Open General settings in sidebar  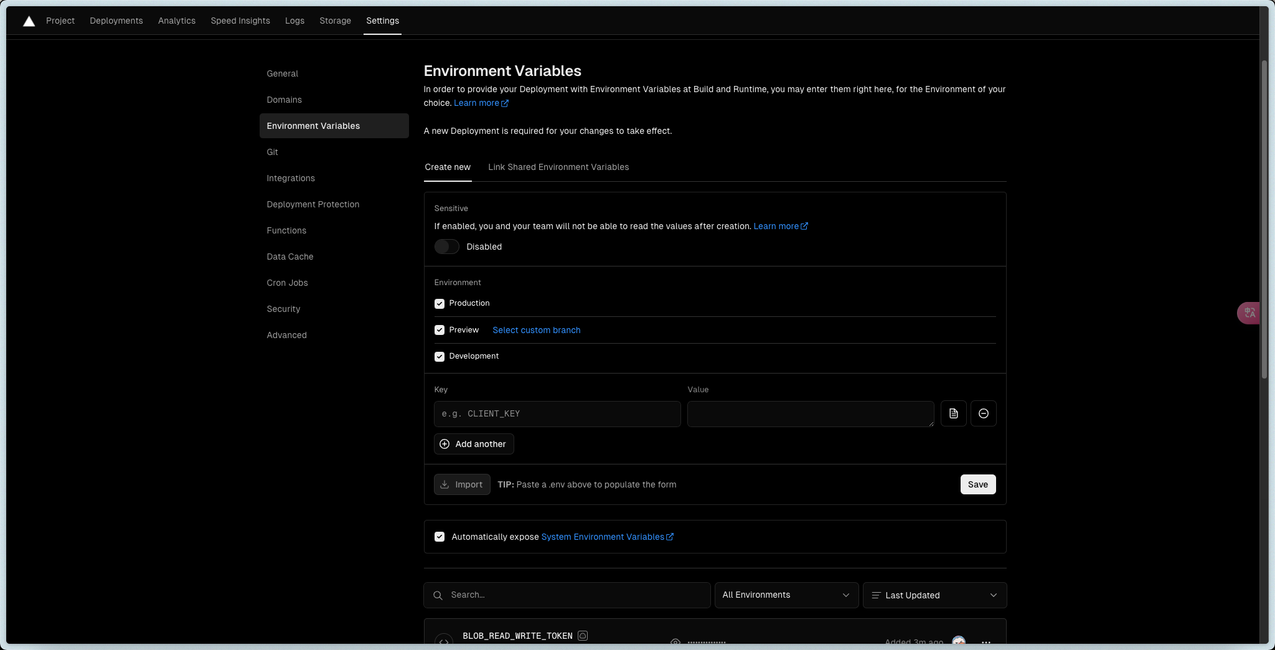click(334, 73)
